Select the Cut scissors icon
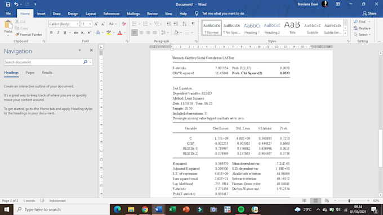This screenshot has height=215, width=383. click(x=17, y=22)
